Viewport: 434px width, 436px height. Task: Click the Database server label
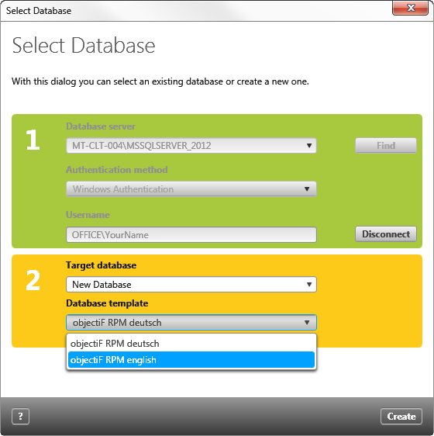click(101, 126)
